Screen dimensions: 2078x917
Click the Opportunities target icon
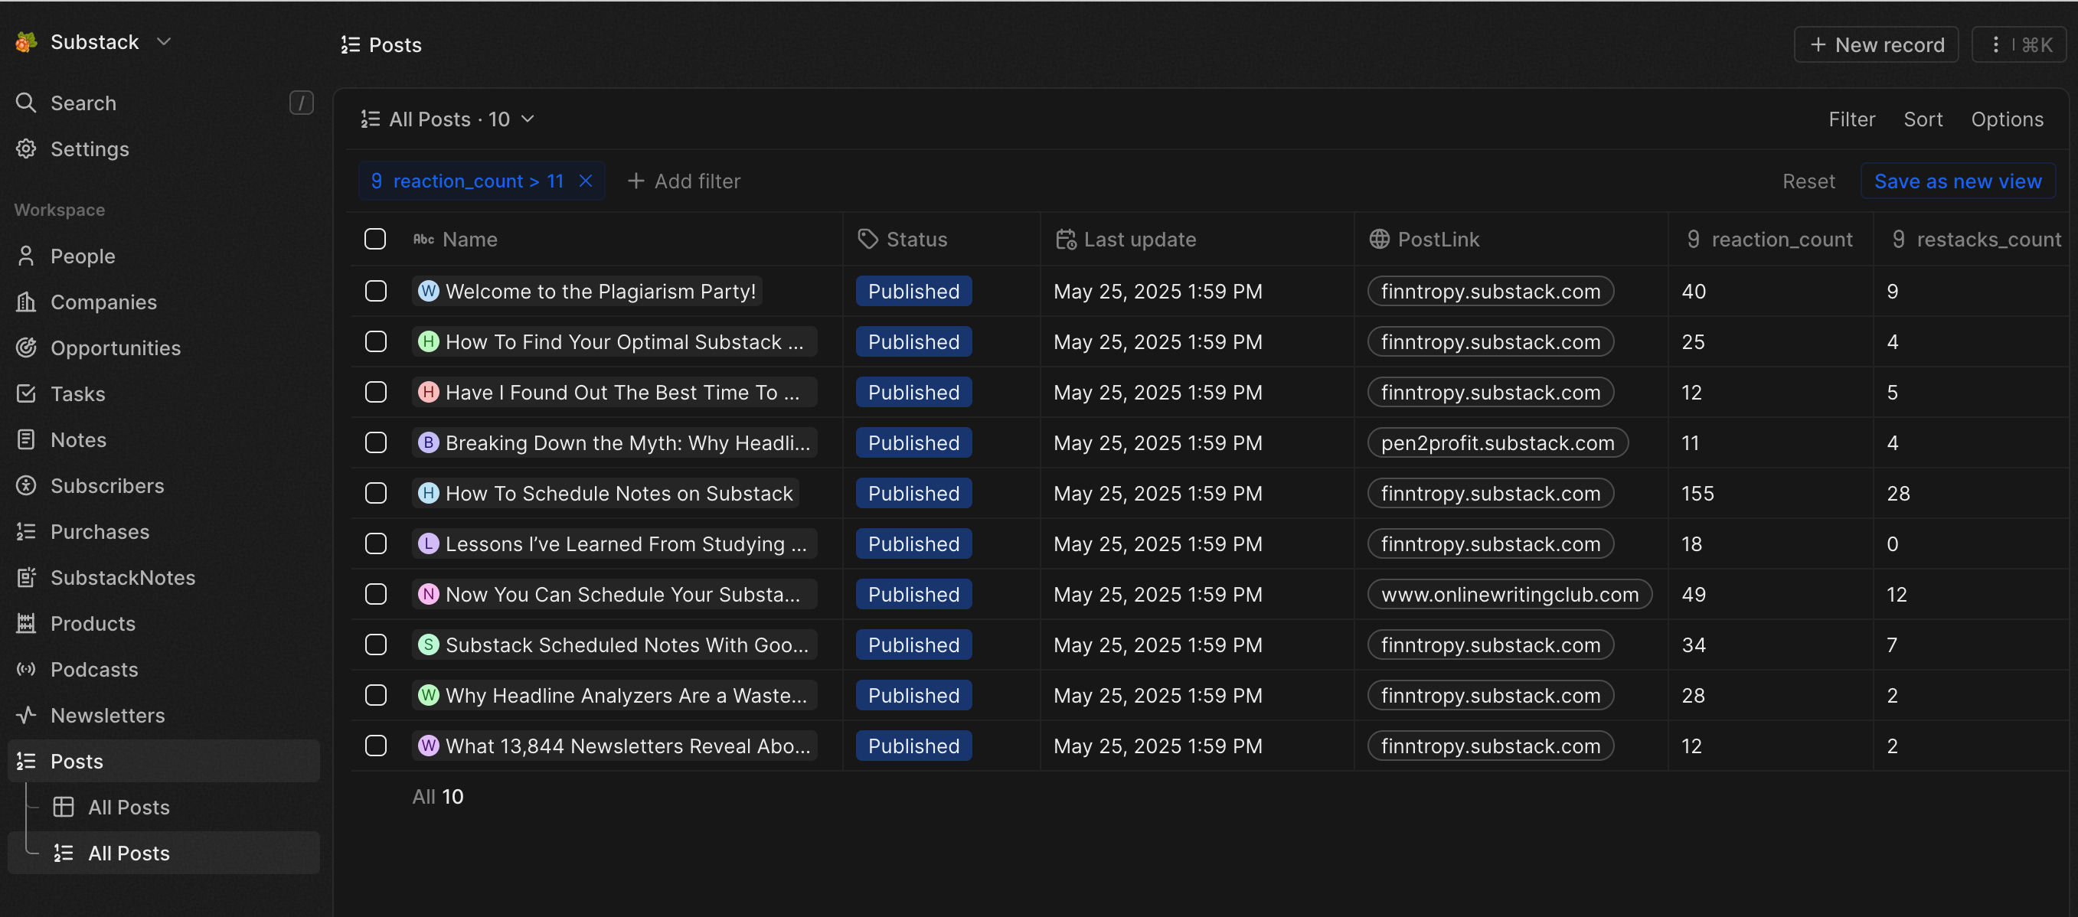tap(26, 348)
